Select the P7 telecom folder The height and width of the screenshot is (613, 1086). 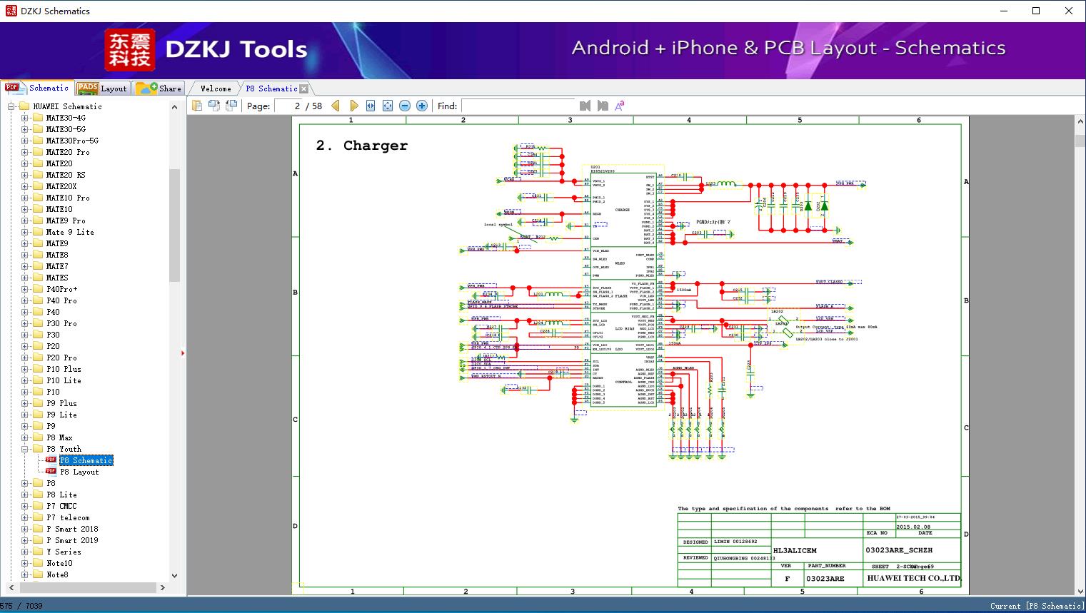(68, 517)
